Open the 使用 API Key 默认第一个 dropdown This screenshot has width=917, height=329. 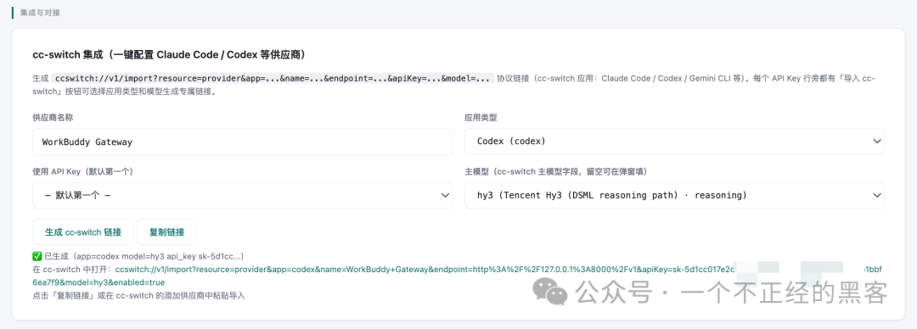(x=242, y=195)
